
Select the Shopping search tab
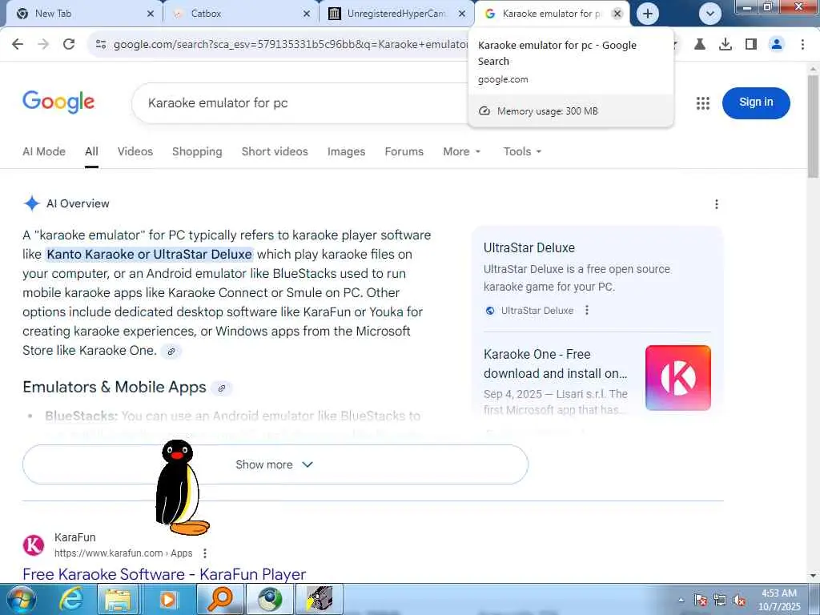point(197,151)
